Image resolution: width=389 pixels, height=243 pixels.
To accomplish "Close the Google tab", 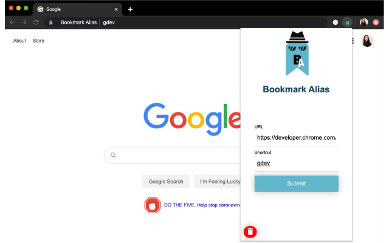I will (x=116, y=10).
